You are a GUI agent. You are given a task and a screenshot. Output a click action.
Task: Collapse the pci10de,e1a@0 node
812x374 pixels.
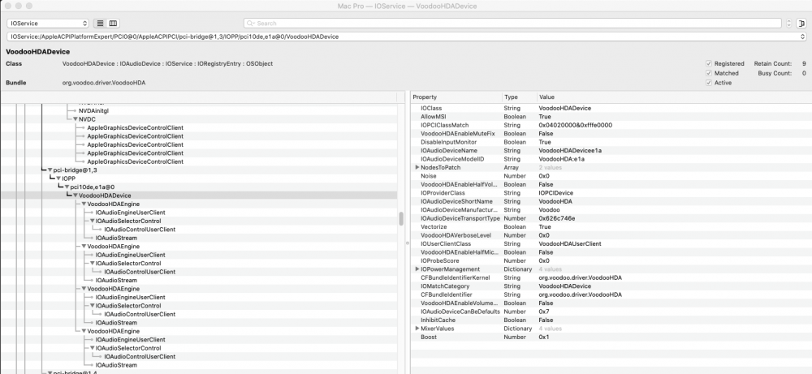67,187
